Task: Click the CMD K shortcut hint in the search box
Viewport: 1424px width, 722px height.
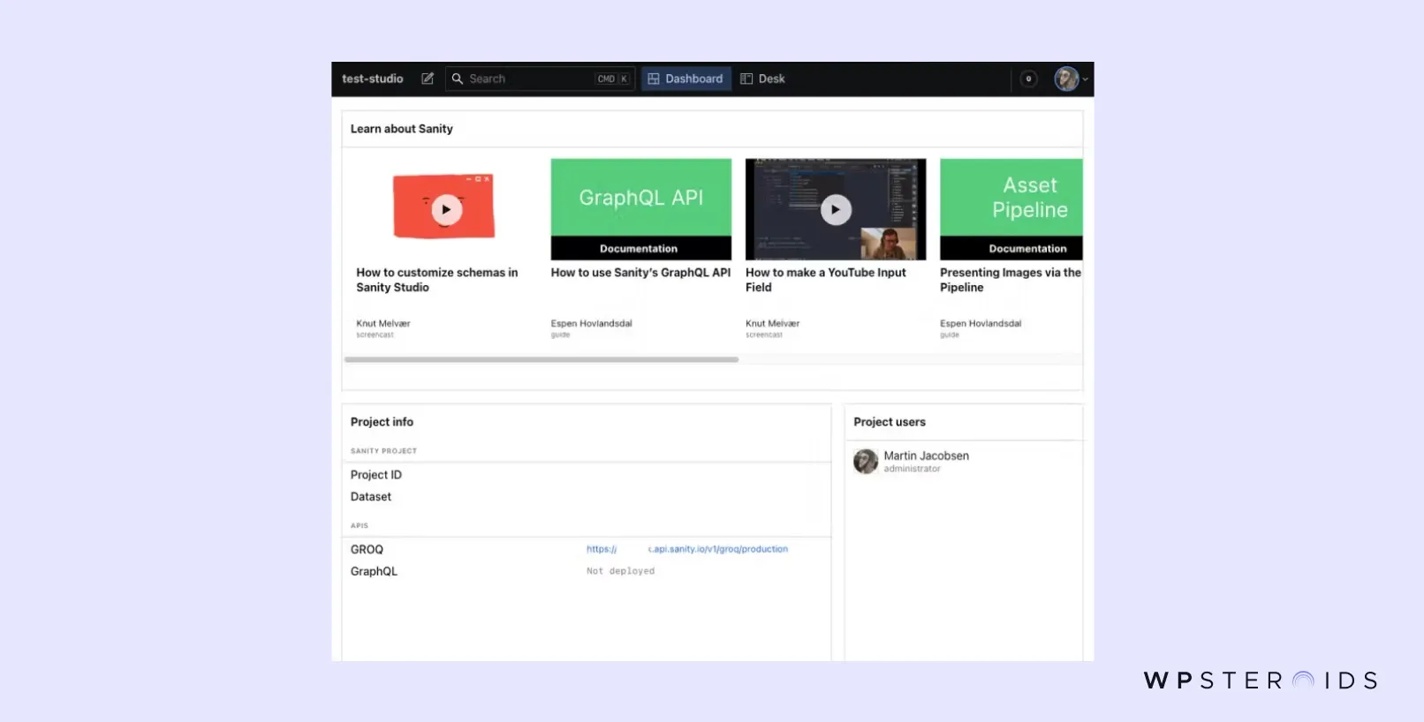Action: click(x=612, y=79)
